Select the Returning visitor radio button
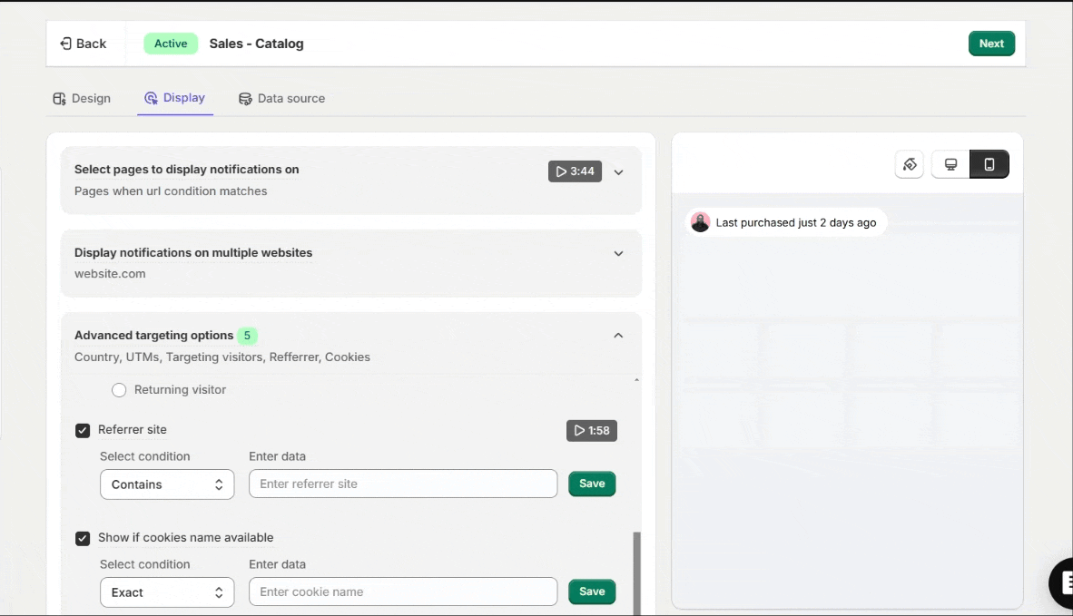1073x616 pixels. 119,390
